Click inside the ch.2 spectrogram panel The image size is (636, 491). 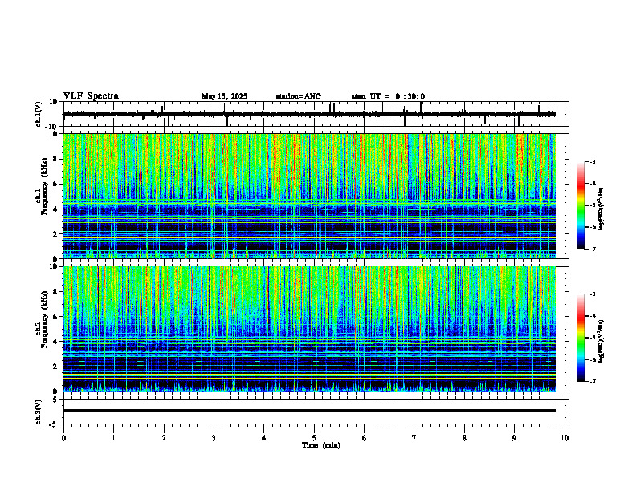tap(310, 329)
